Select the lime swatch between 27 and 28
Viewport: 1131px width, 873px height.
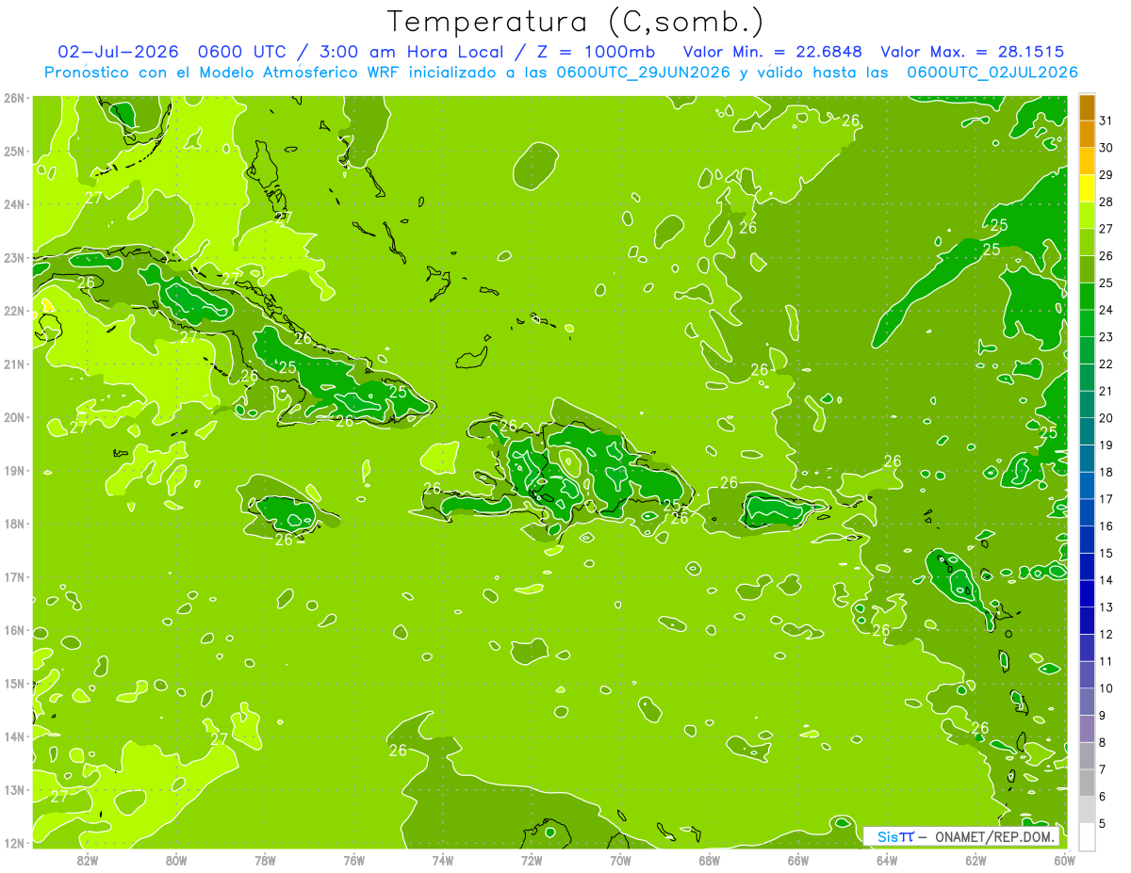[1087, 216]
